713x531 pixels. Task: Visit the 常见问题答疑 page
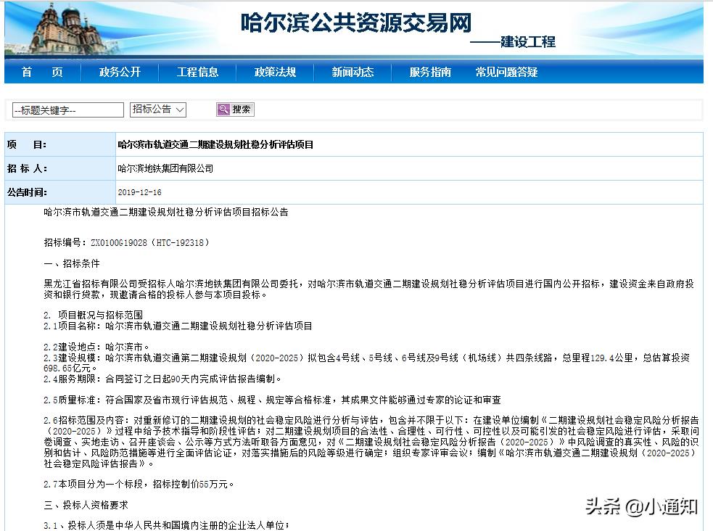(506, 72)
